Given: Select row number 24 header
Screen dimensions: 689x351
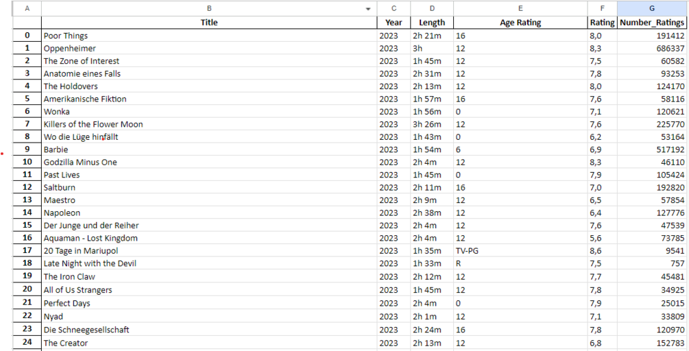Looking at the screenshot, I should (27, 343).
